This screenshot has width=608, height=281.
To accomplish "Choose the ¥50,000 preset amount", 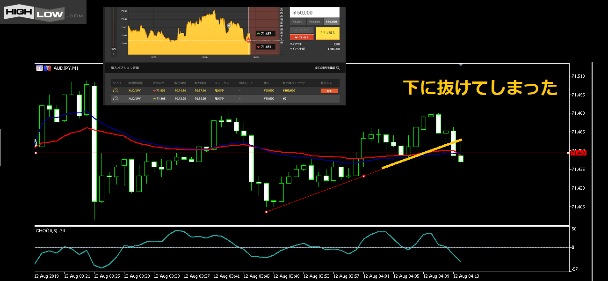I will 331,22.
